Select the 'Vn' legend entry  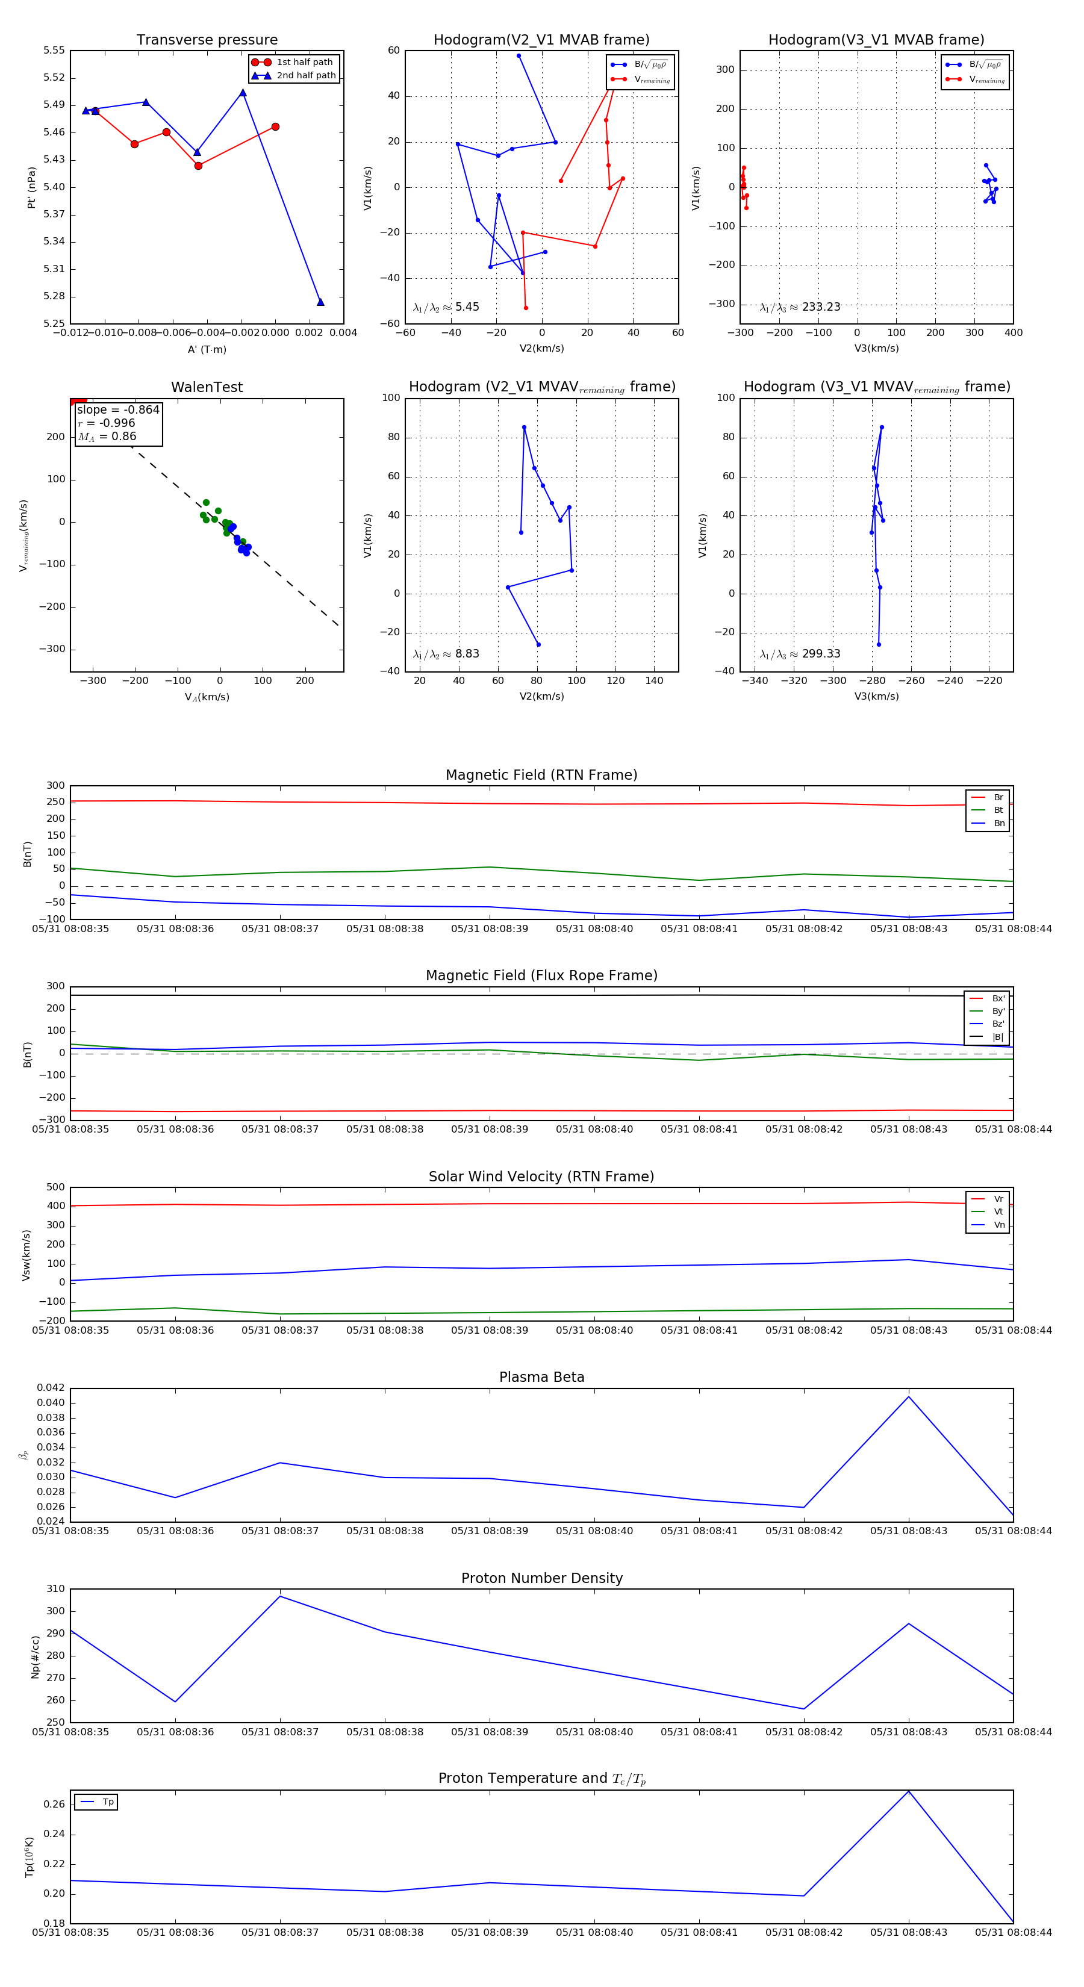pyautogui.click(x=988, y=1225)
